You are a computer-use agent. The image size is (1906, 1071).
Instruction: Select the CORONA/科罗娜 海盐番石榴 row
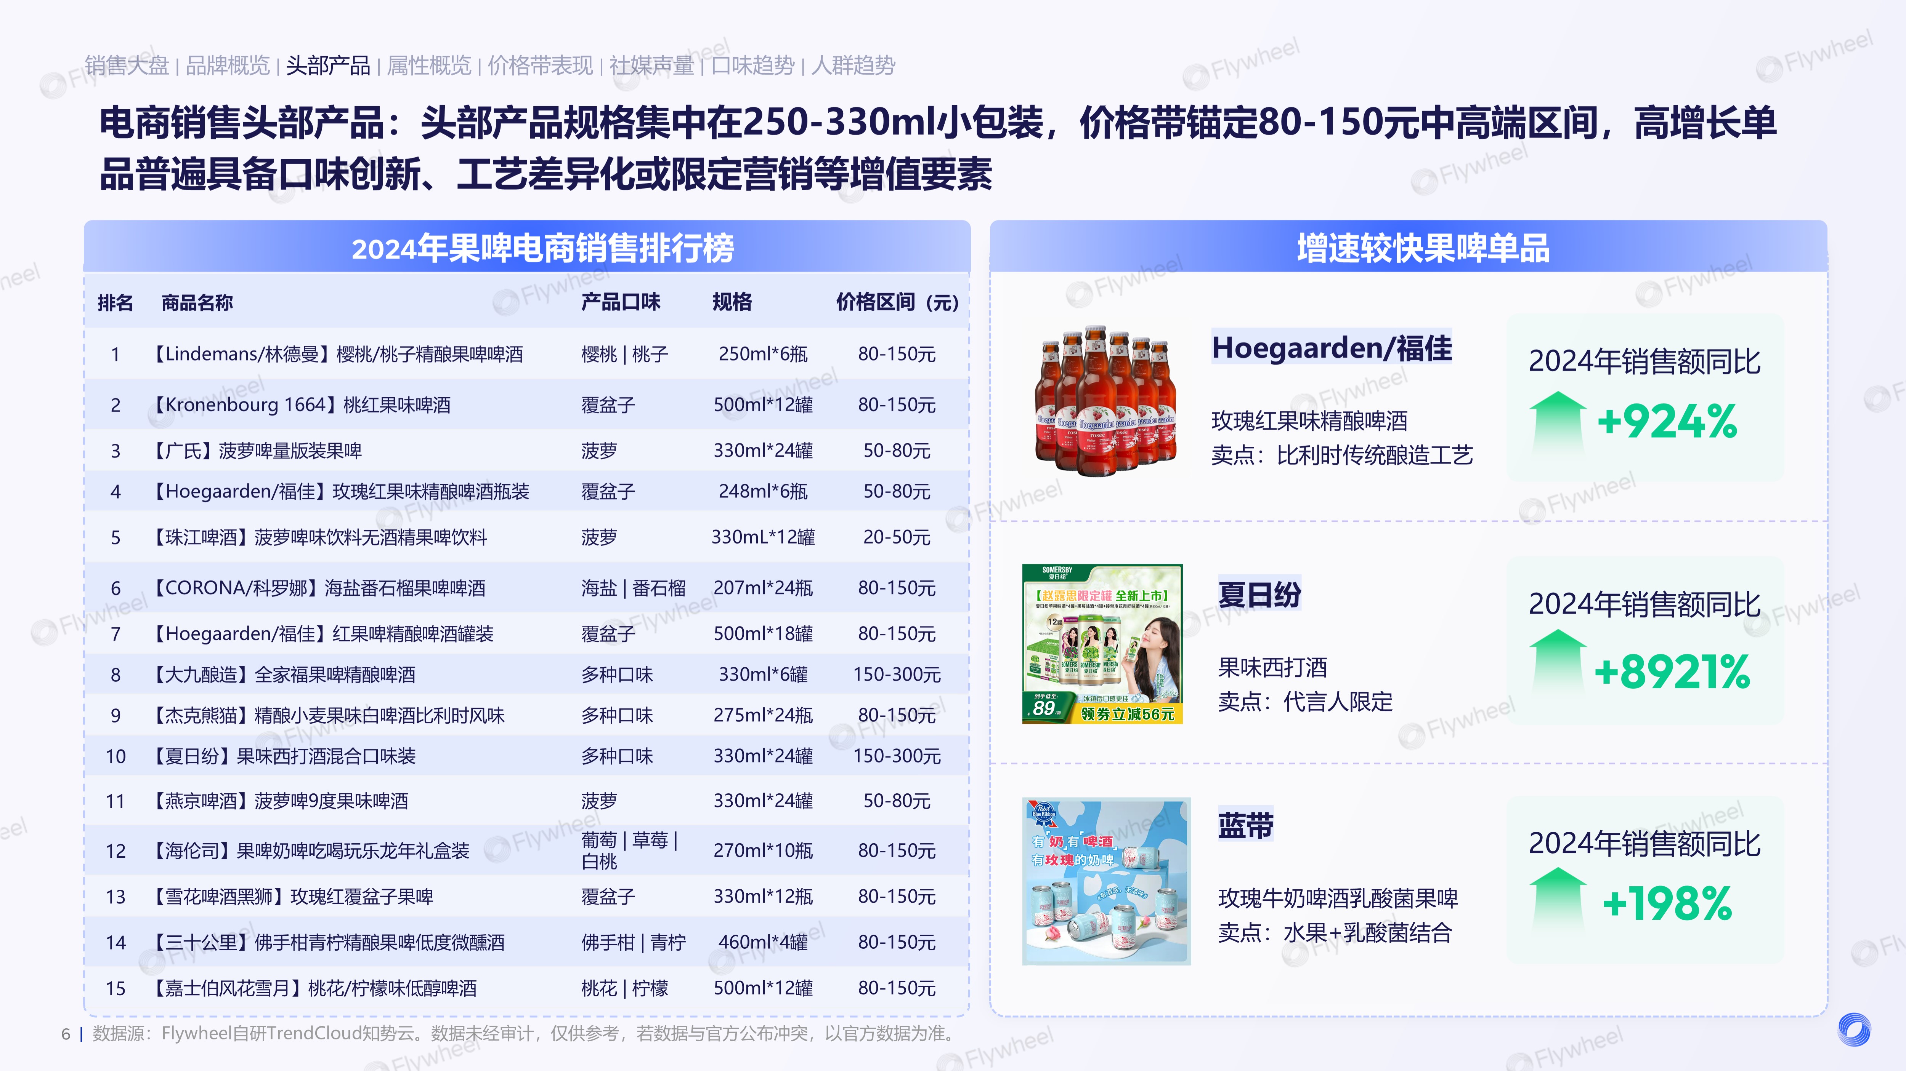coord(527,588)
